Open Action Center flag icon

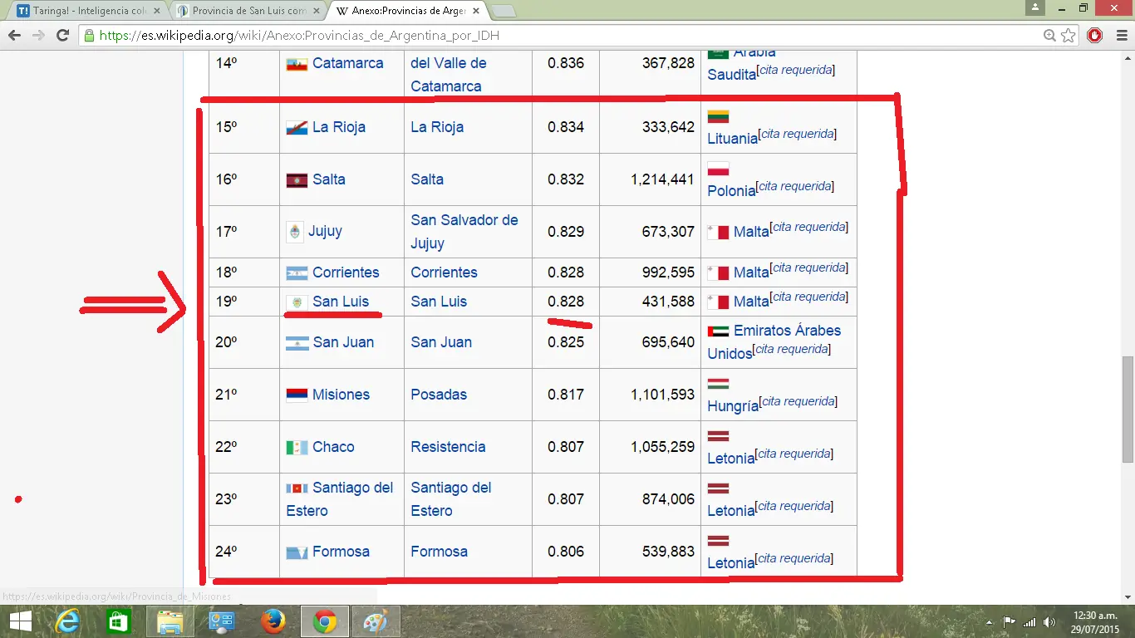[1010, 621]
